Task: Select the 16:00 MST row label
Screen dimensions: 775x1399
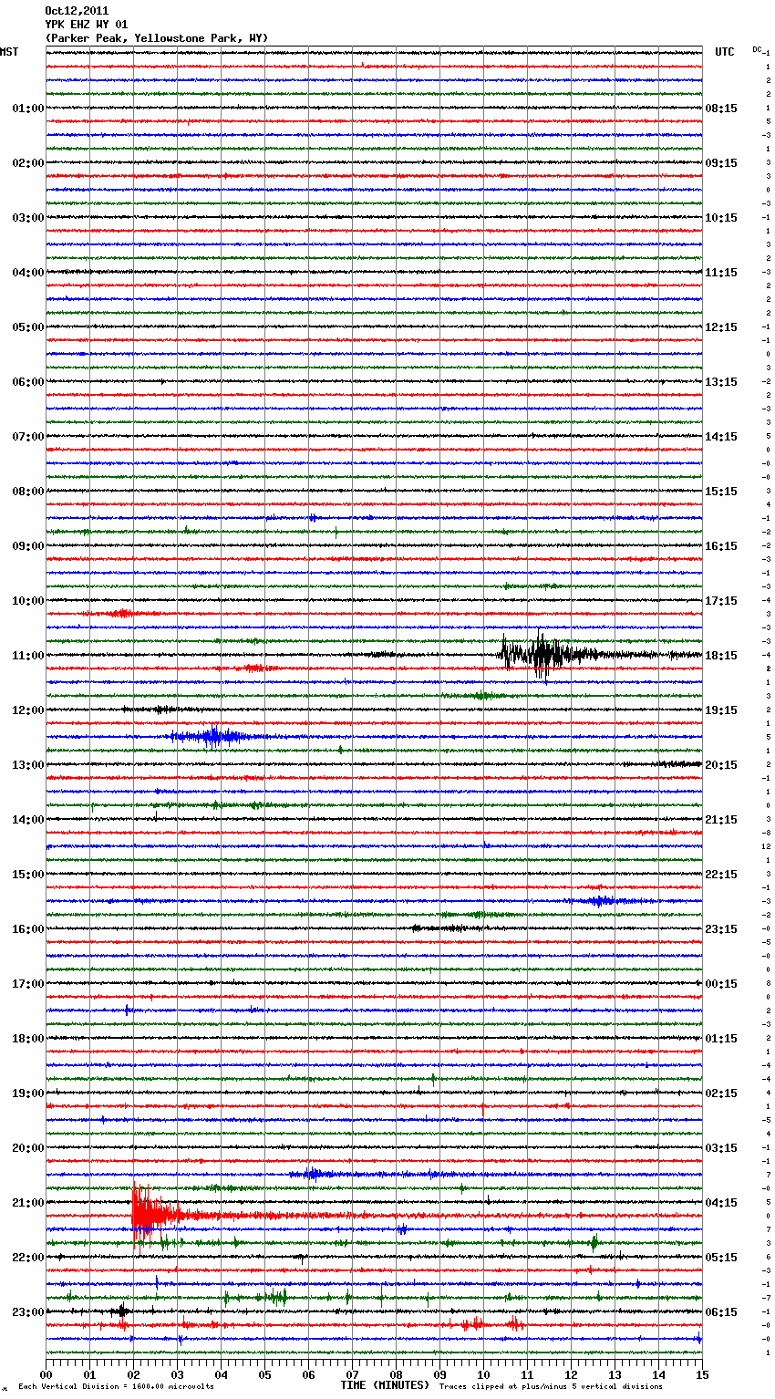Action: pos(27,929)
